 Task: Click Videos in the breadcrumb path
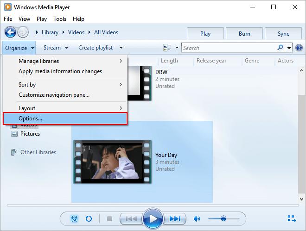(76, 32)
